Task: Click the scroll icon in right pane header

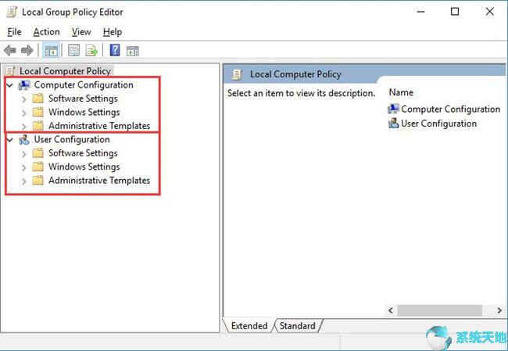Action: (237, 74)
